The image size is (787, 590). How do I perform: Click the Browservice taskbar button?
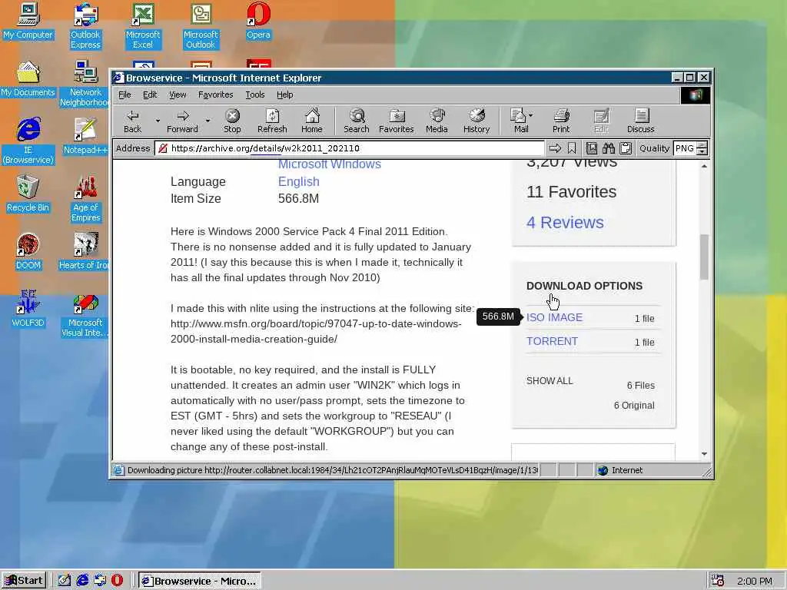pyautogui.click(x=199, y=581)
